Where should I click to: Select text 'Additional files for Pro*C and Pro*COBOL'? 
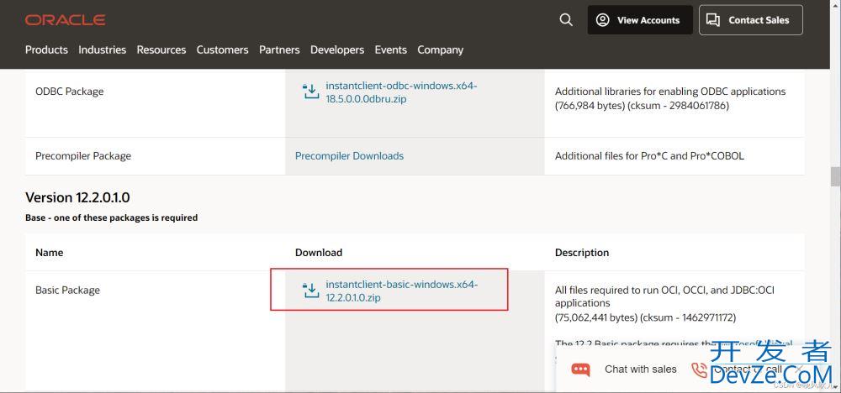[649, 156]
